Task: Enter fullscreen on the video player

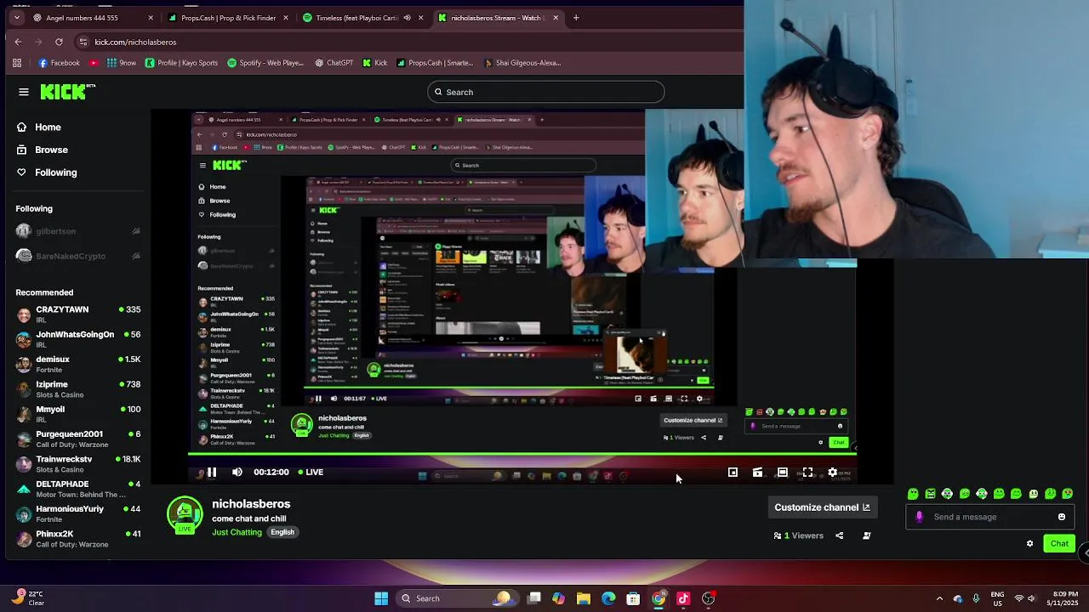Action: (x=807, y=473)
